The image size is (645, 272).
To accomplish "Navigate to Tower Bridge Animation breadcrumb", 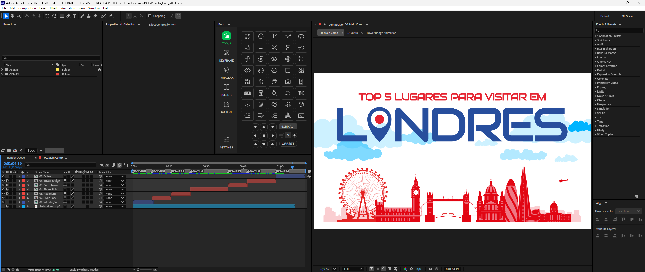I will pyautogui.click(x=381, y=33).
